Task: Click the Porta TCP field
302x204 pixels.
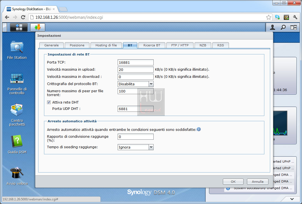Action: click(x=136, y=62)
